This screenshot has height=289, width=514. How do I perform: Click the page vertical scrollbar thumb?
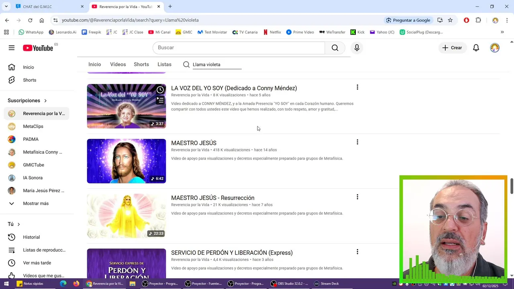[512, 185]
